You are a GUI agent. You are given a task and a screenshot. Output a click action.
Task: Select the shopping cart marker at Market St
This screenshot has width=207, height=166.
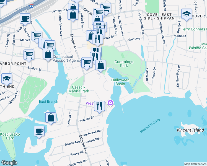click(x=37, y=36)
